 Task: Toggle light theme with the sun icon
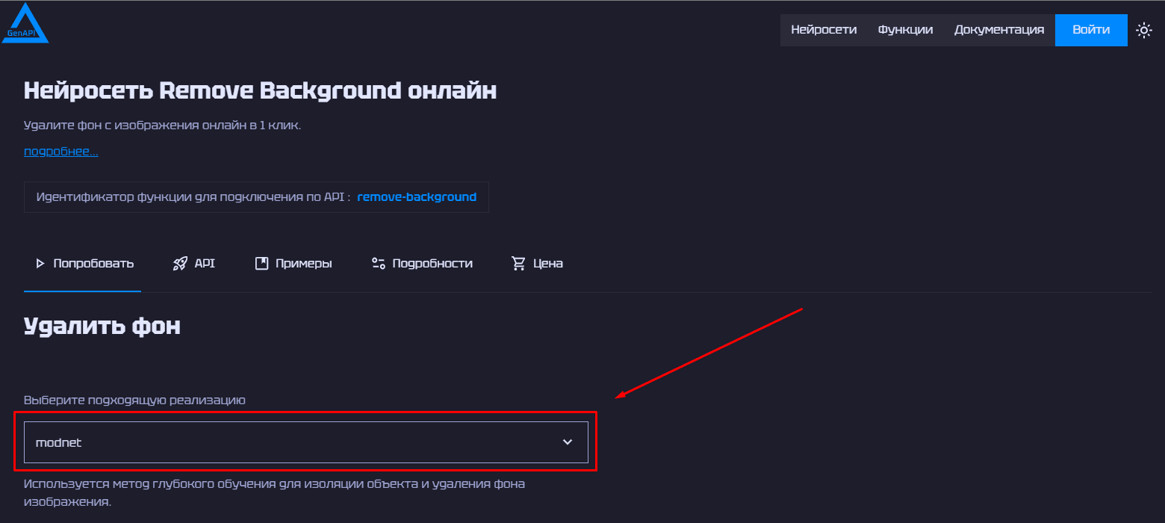click(x=1143, y=30)
